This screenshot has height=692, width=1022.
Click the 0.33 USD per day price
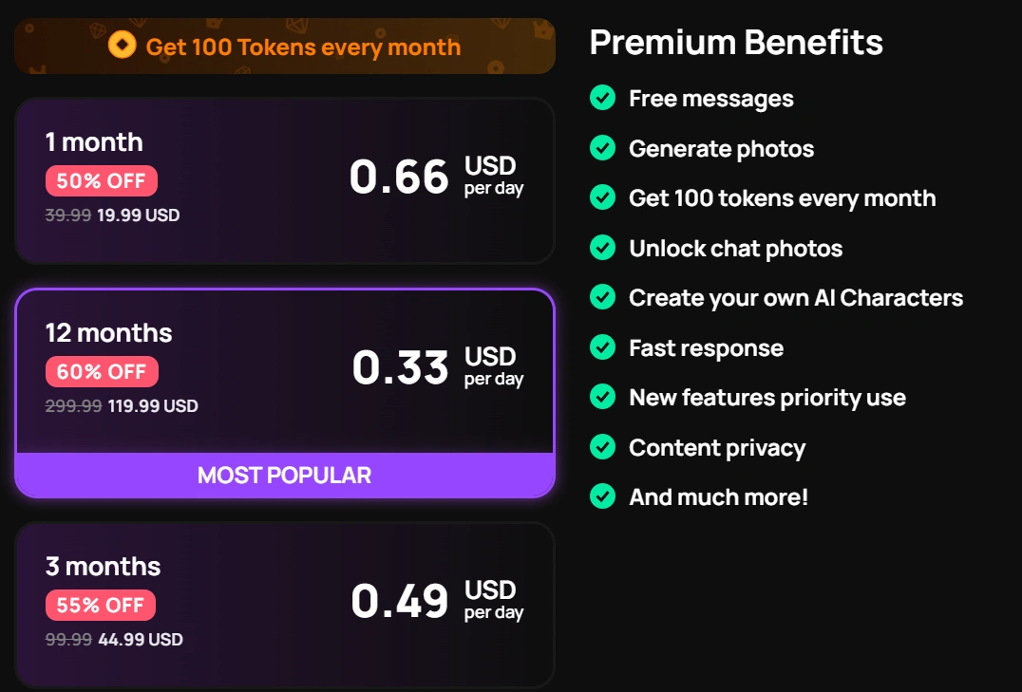(437, 367)
